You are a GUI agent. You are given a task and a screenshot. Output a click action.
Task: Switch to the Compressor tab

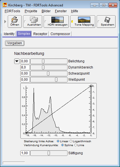coord(60,34)
